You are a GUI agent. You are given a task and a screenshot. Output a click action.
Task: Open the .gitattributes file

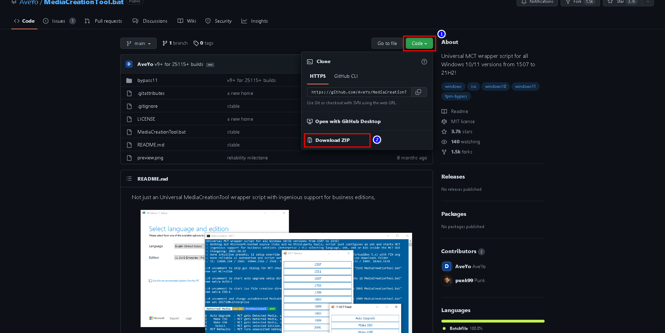151,93
